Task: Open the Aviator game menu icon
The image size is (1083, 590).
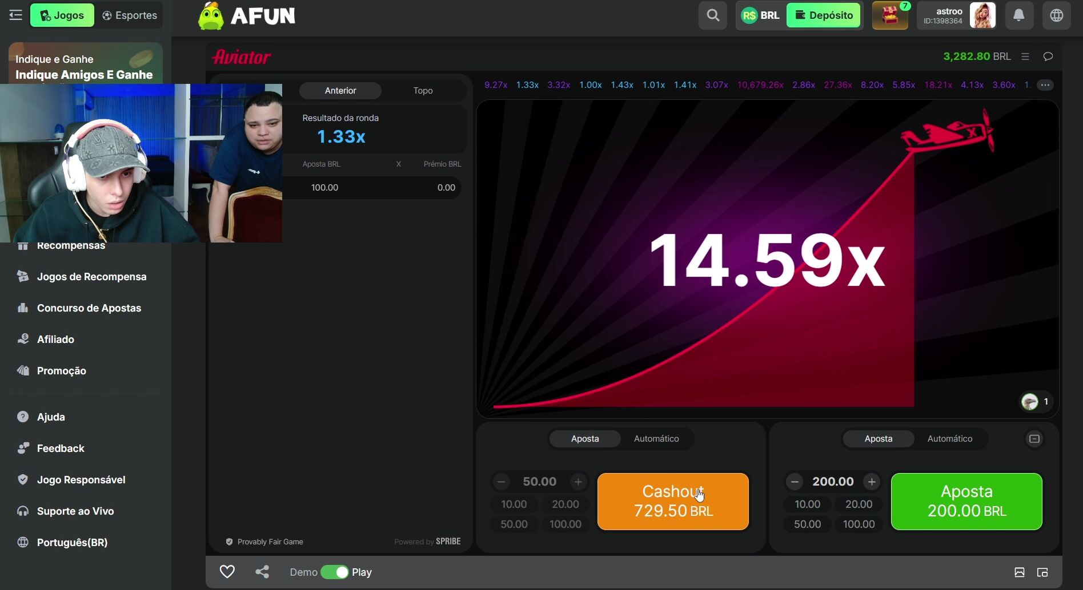Action: tap(1025, 56)
